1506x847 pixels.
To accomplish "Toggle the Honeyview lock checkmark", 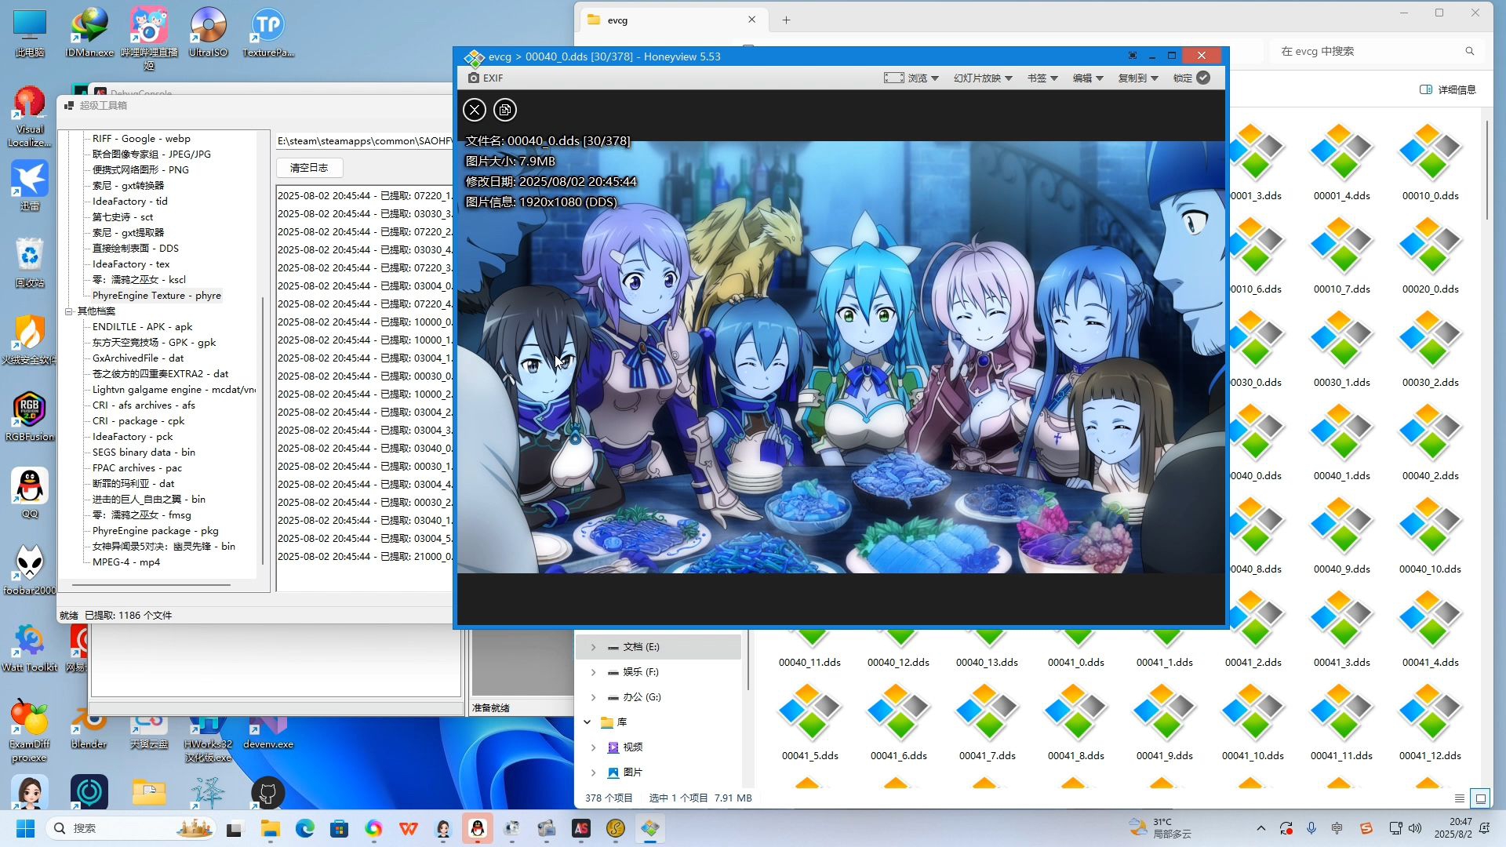I will click(1203, 78).
